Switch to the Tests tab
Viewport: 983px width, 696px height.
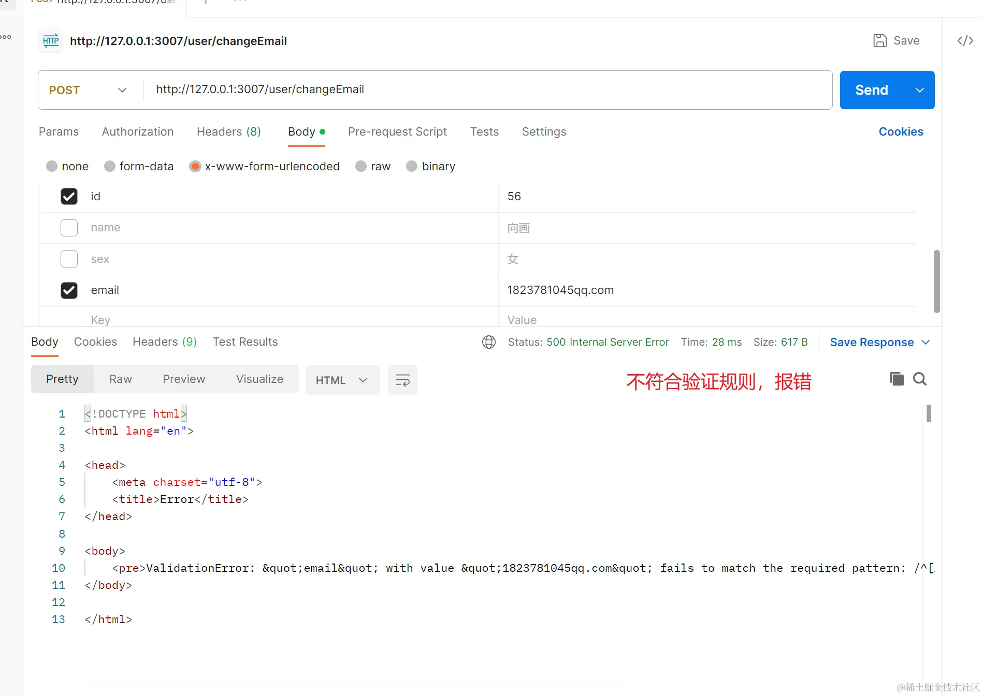click(x=484, y=132)
